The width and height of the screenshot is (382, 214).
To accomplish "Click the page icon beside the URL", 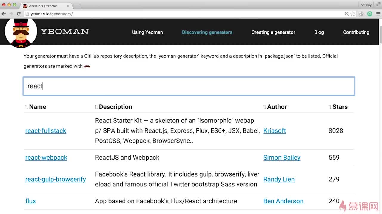I will click(27, 14).
